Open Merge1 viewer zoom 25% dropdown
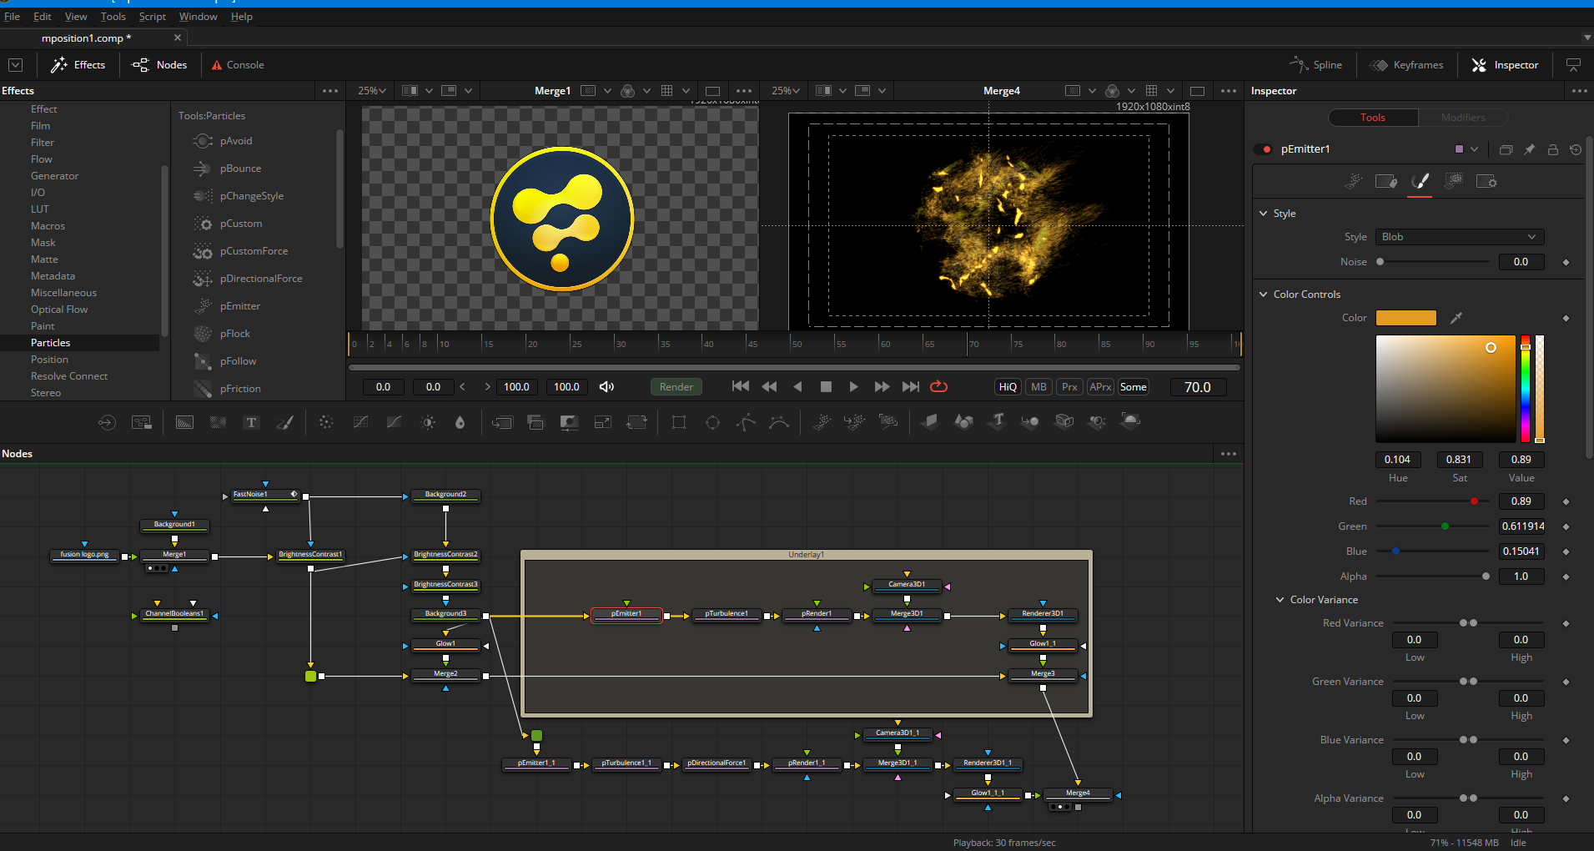This screenshot has width=1594, height=851. click(372, 91)
